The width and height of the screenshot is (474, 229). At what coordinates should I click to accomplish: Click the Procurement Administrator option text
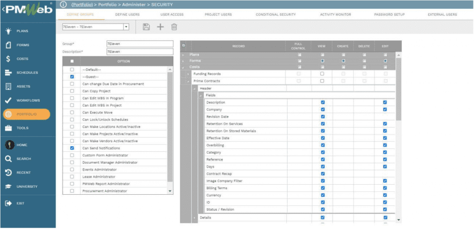click(x=105, y=191)
